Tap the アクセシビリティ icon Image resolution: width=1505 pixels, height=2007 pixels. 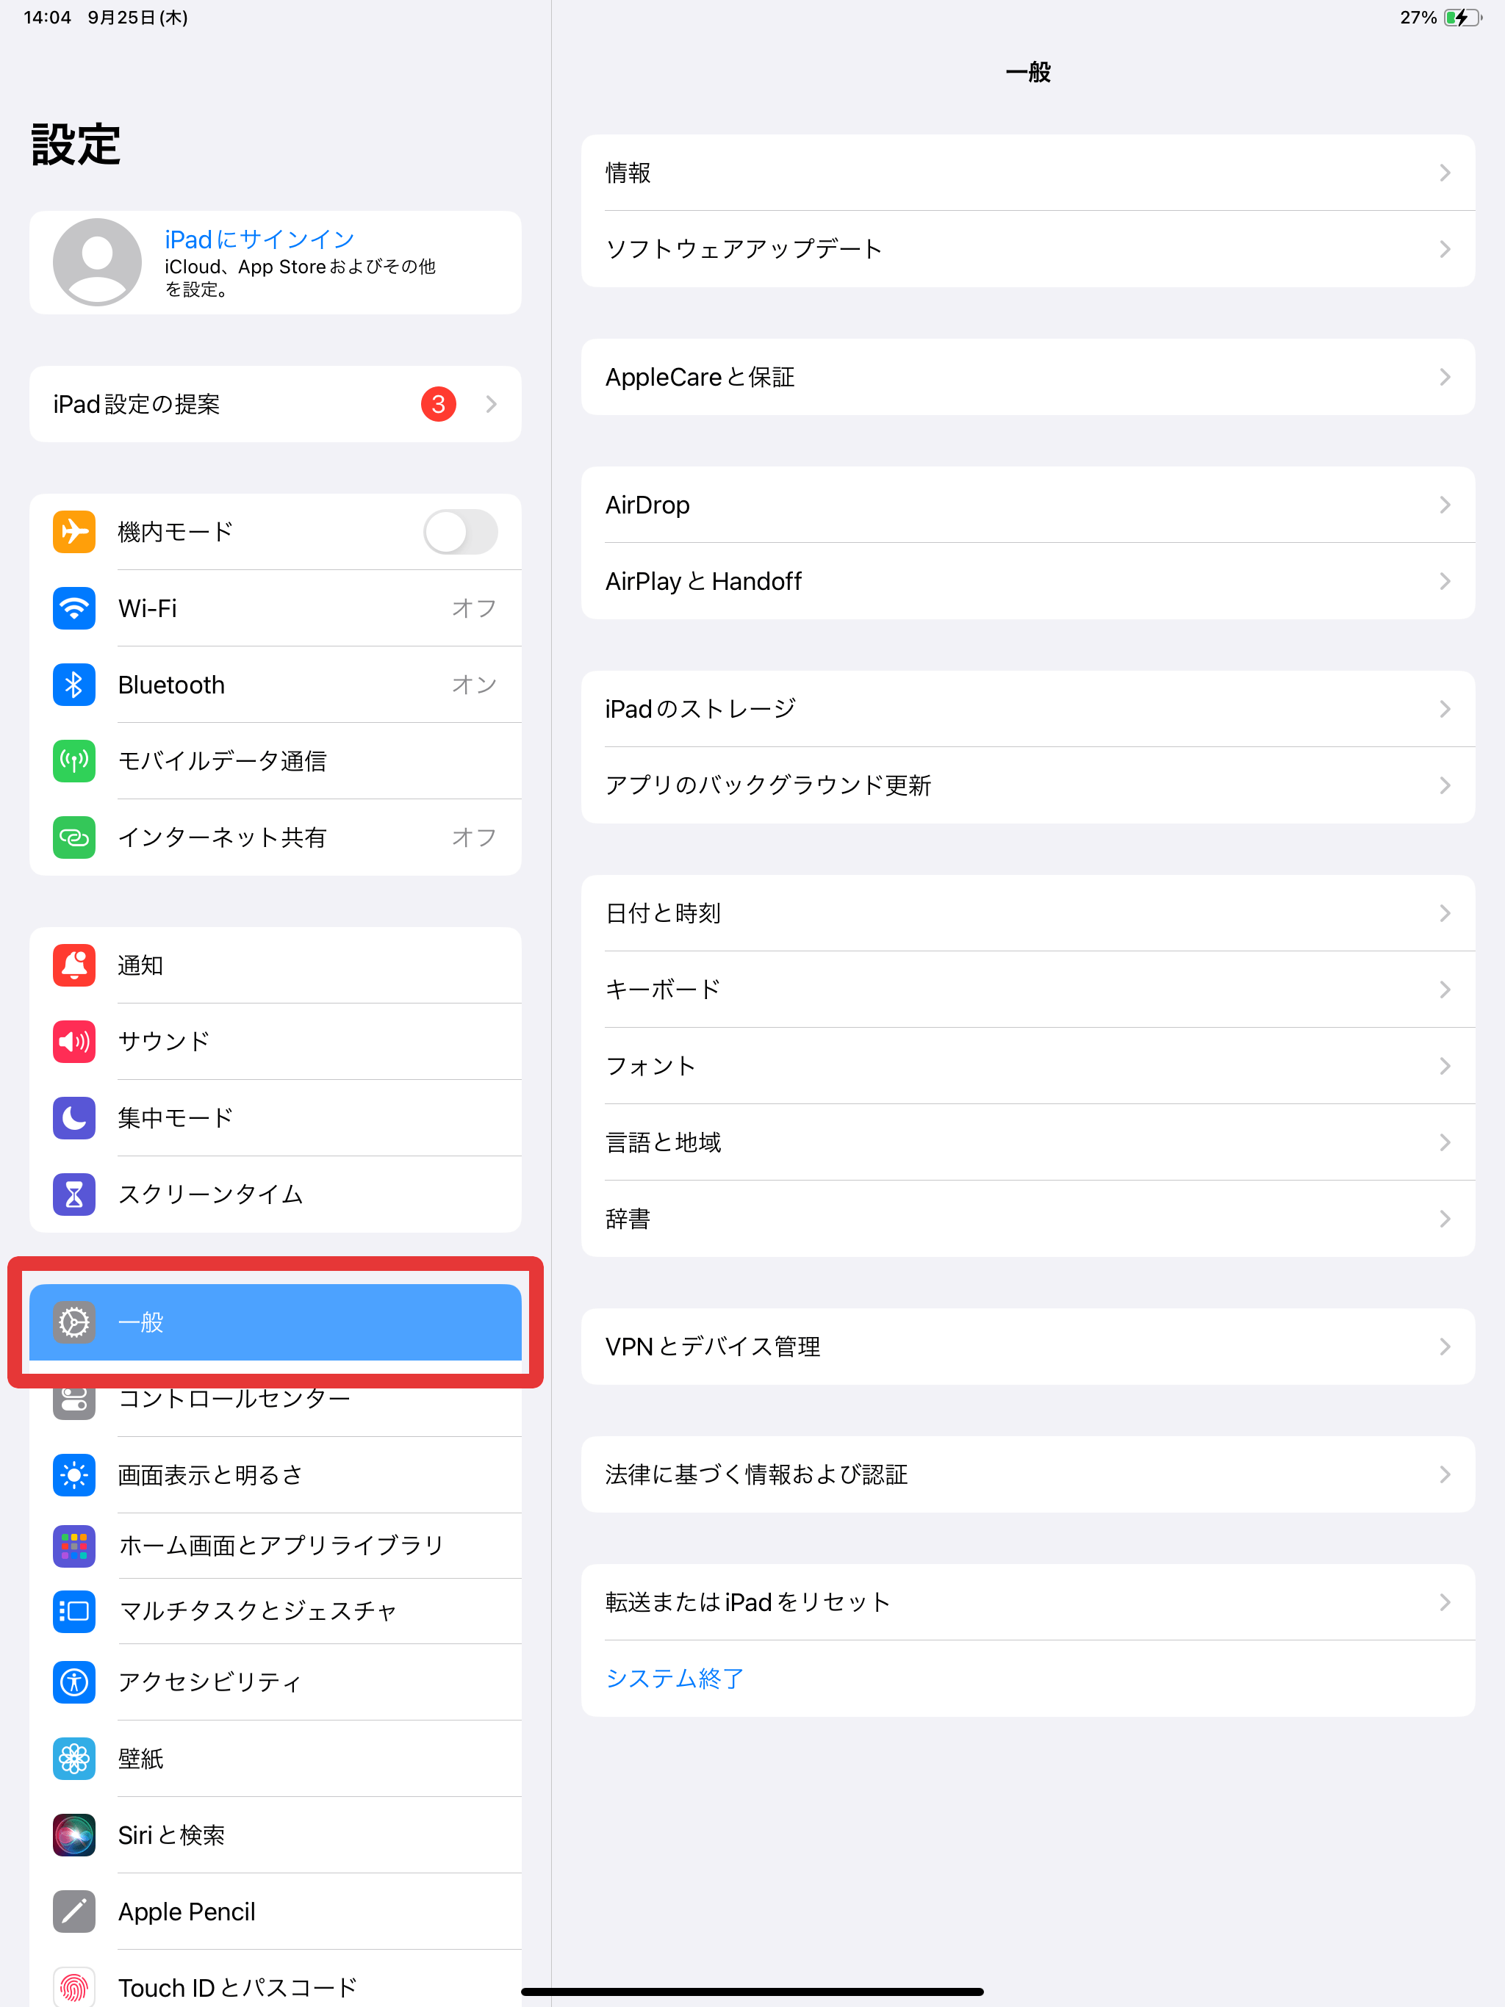tap(73, 1682)
